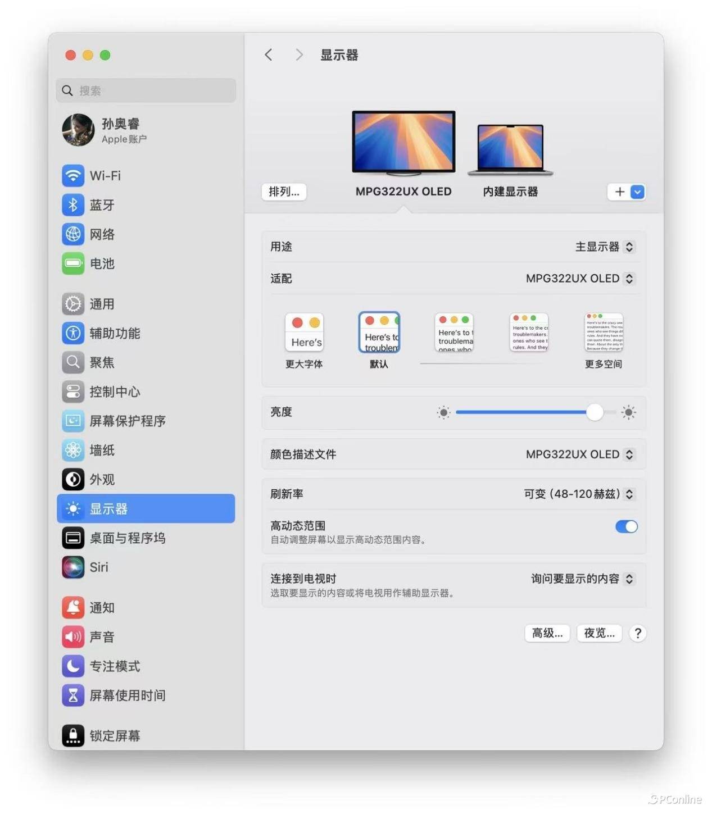Open the 颜色描述文件 dropdown
Viewport: 712px width, 814px height.
coord(581,454)
